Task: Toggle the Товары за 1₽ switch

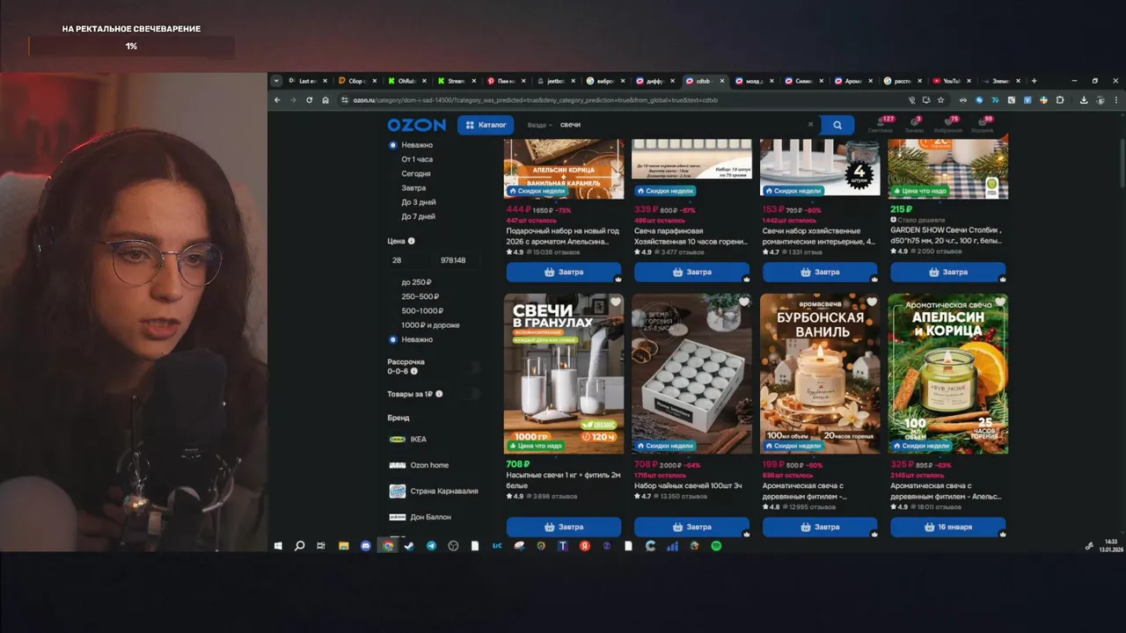Action: click(472, 394)
